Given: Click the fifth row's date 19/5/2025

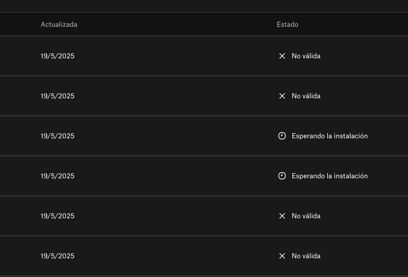Looking at the screenshot, I should coord(58,216).
